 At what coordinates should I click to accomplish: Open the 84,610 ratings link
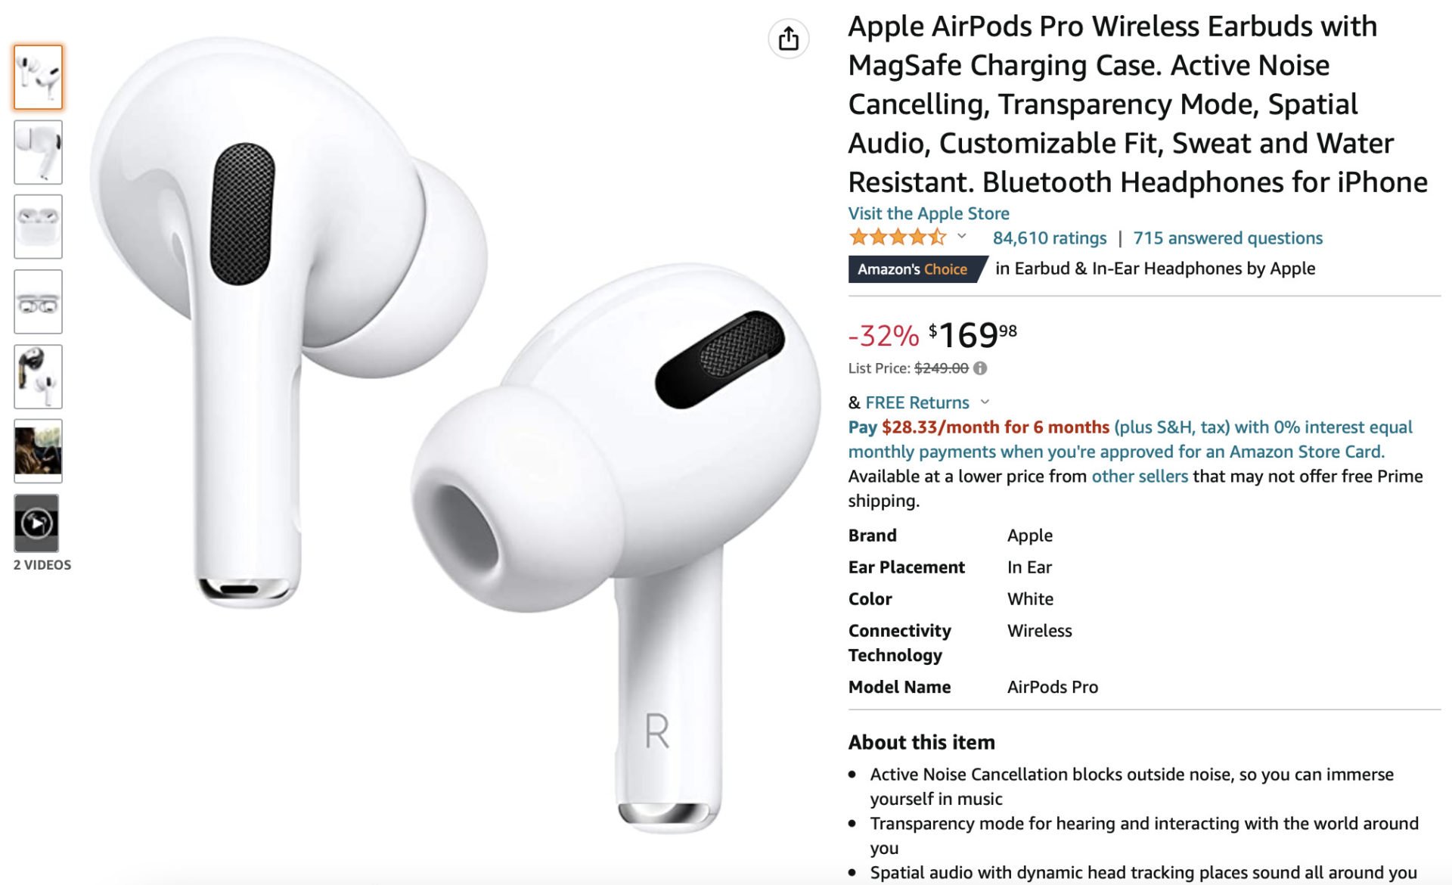[1049, 238]
